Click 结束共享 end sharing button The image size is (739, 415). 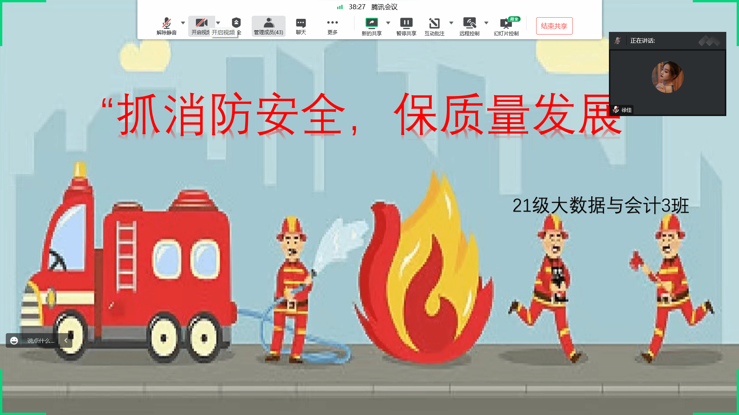(554, 26)
